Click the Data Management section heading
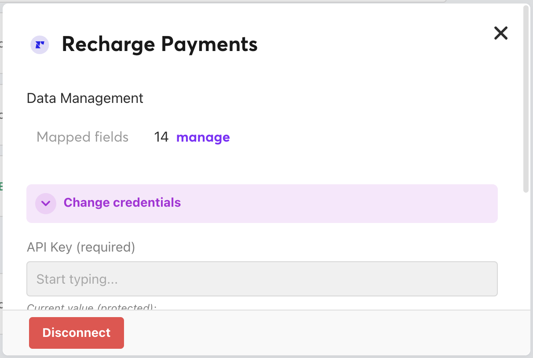This screenshot has height=358, width=533. click(85, 98)
